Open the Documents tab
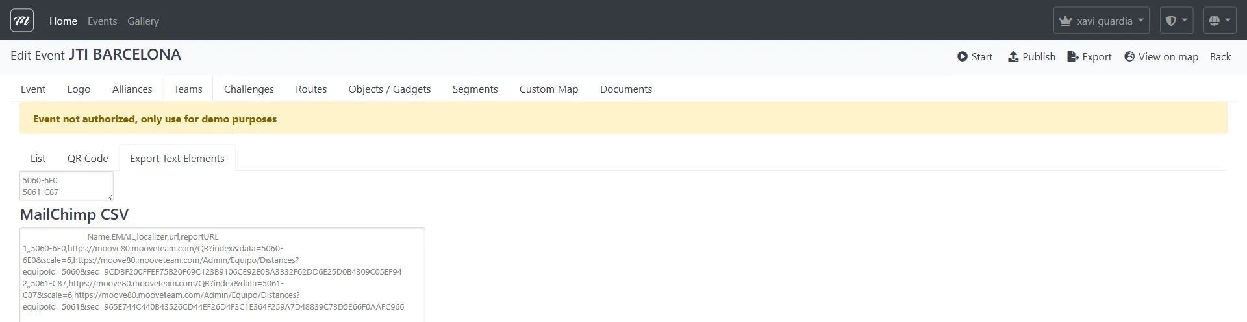This screenshot has width=1247, height=322. 626,89
